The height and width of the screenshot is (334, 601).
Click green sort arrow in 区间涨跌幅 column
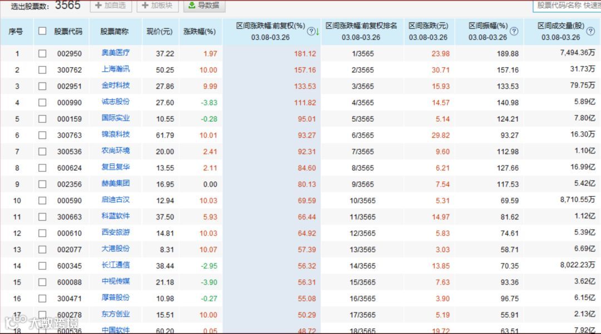tap(317, 32)
